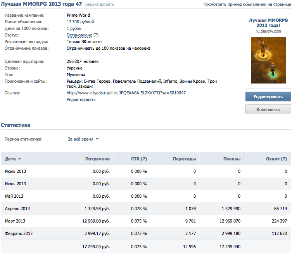This screenshot has height=254, width=292.
Task: Click the ad title heading ending in 47
Action: point(41,4)
